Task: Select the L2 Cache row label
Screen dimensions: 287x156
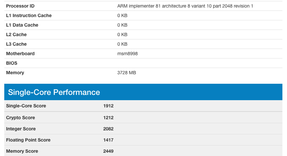Action: tap(16, 34)
